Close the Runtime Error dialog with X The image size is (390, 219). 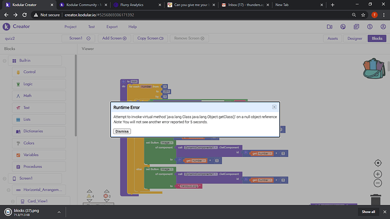(274, 107)
